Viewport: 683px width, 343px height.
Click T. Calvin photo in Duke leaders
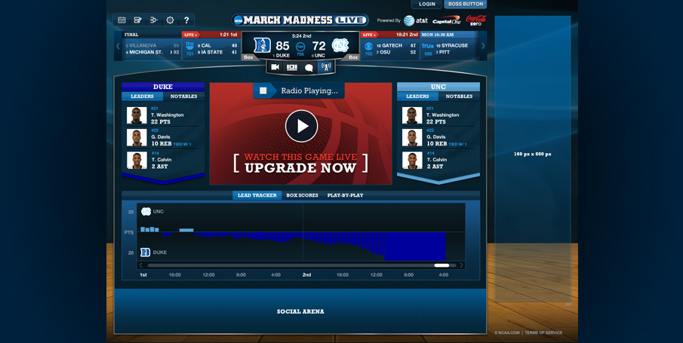tap(137, 160)
